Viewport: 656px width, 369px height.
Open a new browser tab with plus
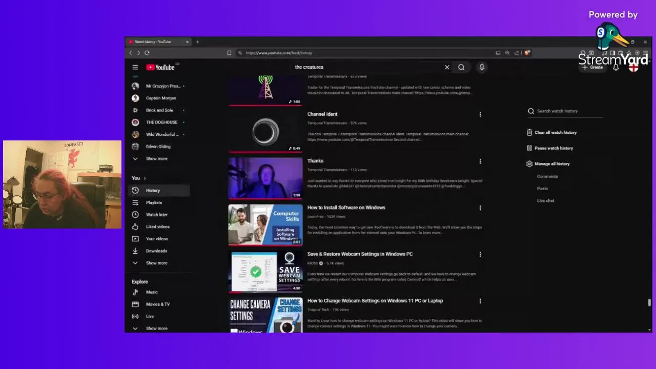197,42
